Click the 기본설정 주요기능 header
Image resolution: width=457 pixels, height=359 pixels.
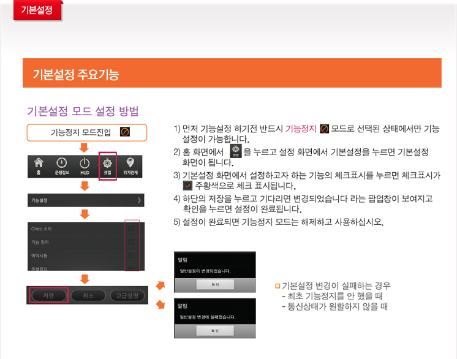click(232, 73)
